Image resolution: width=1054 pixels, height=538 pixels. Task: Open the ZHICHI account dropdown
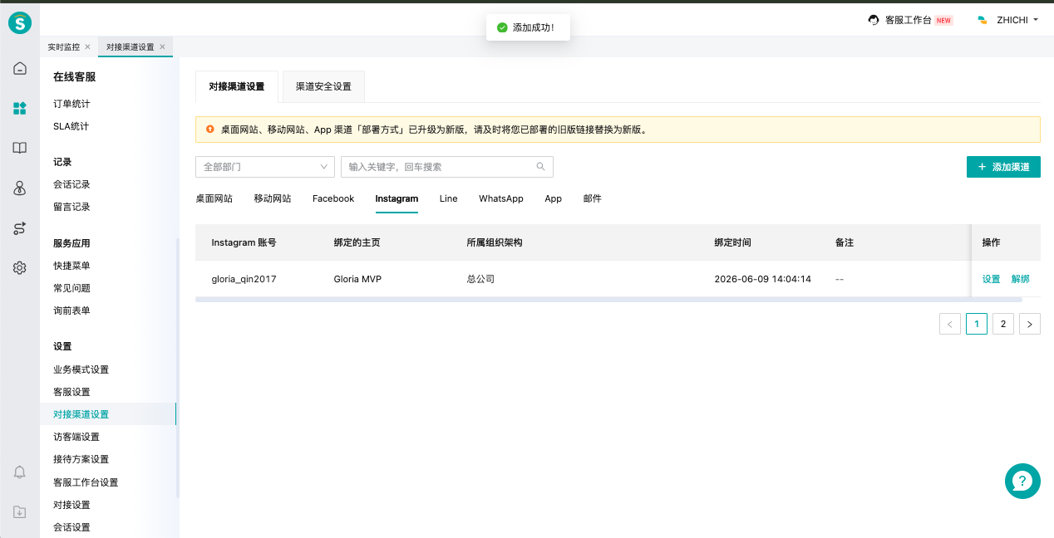(x=1007, y=20)
